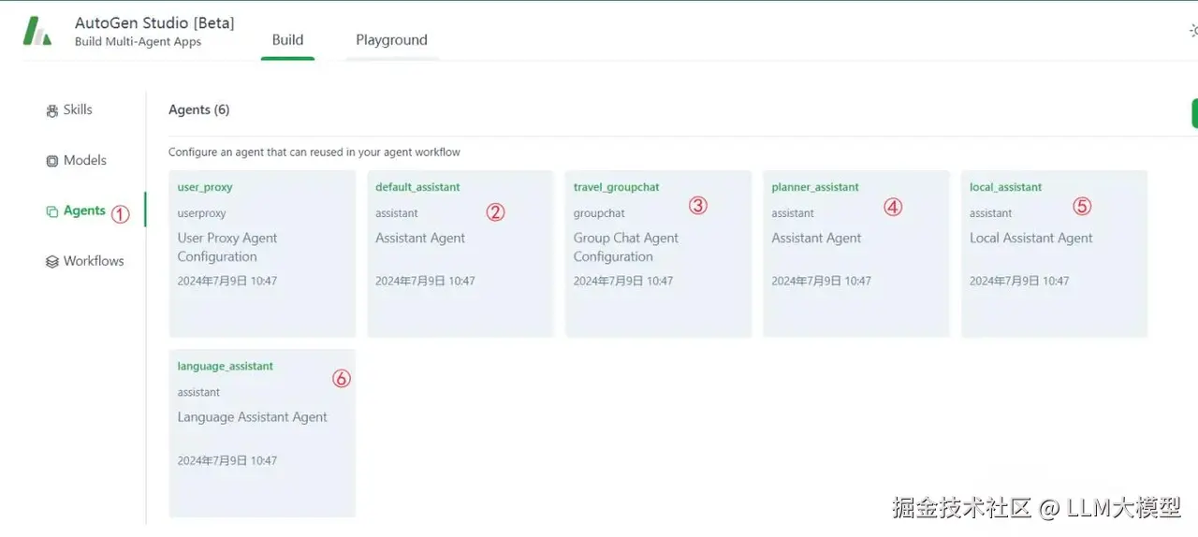This screenshot has width=1198, height=537.
Task: Open the user_proxy agent card
Action: [262, 254]
